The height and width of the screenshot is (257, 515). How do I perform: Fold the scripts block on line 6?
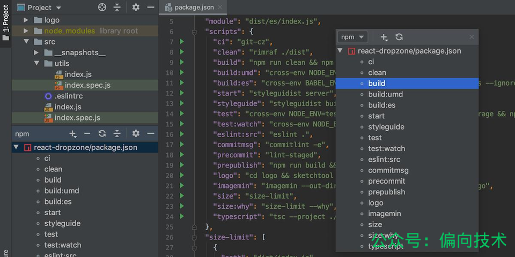pyautogui.click(x=194, y=32)
